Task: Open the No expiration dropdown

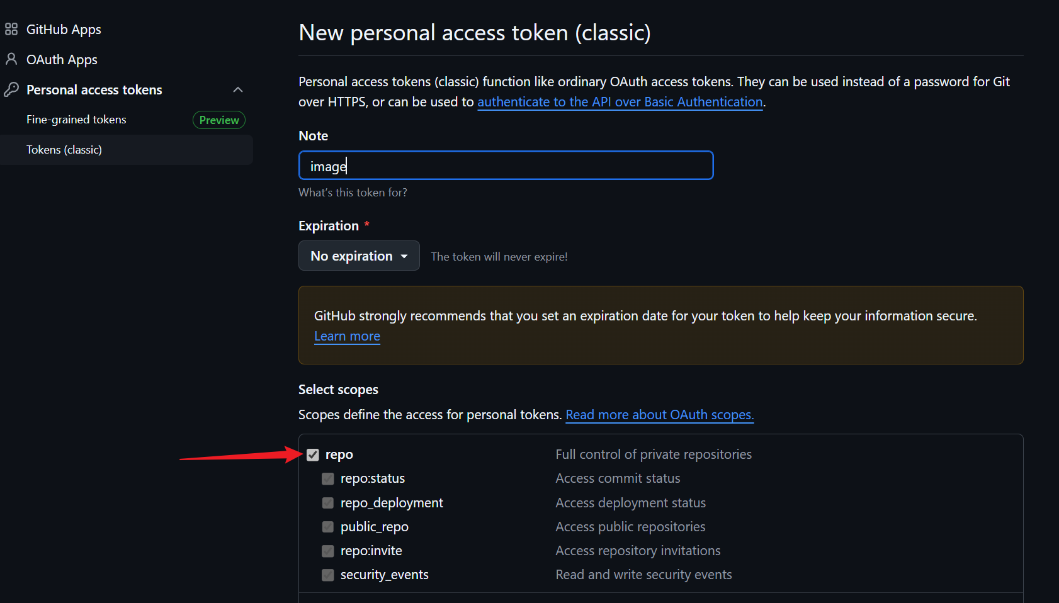Action: click(x=359, y=256)
